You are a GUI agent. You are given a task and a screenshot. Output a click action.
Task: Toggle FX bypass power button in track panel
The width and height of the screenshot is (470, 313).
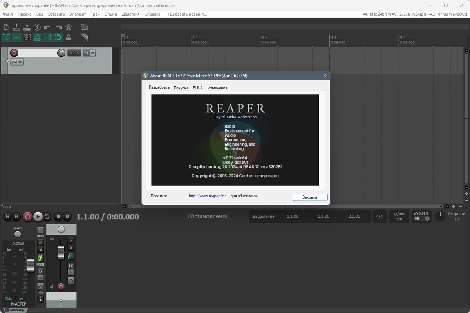[93, 53]
